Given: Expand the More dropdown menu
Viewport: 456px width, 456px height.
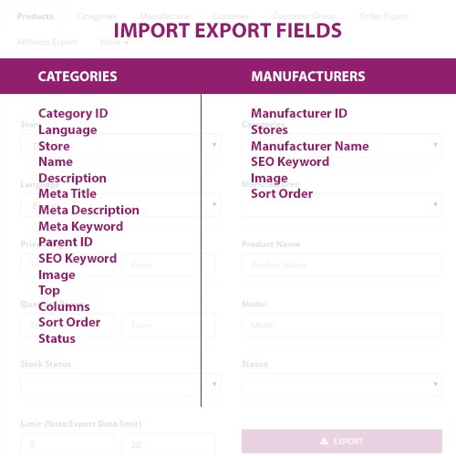Looking at the screenshot, I should (x=114, y=42).
